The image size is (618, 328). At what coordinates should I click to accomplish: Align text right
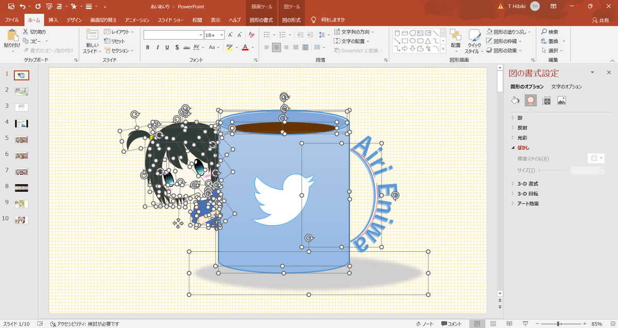pyautogui.click(x=286, y=47)
